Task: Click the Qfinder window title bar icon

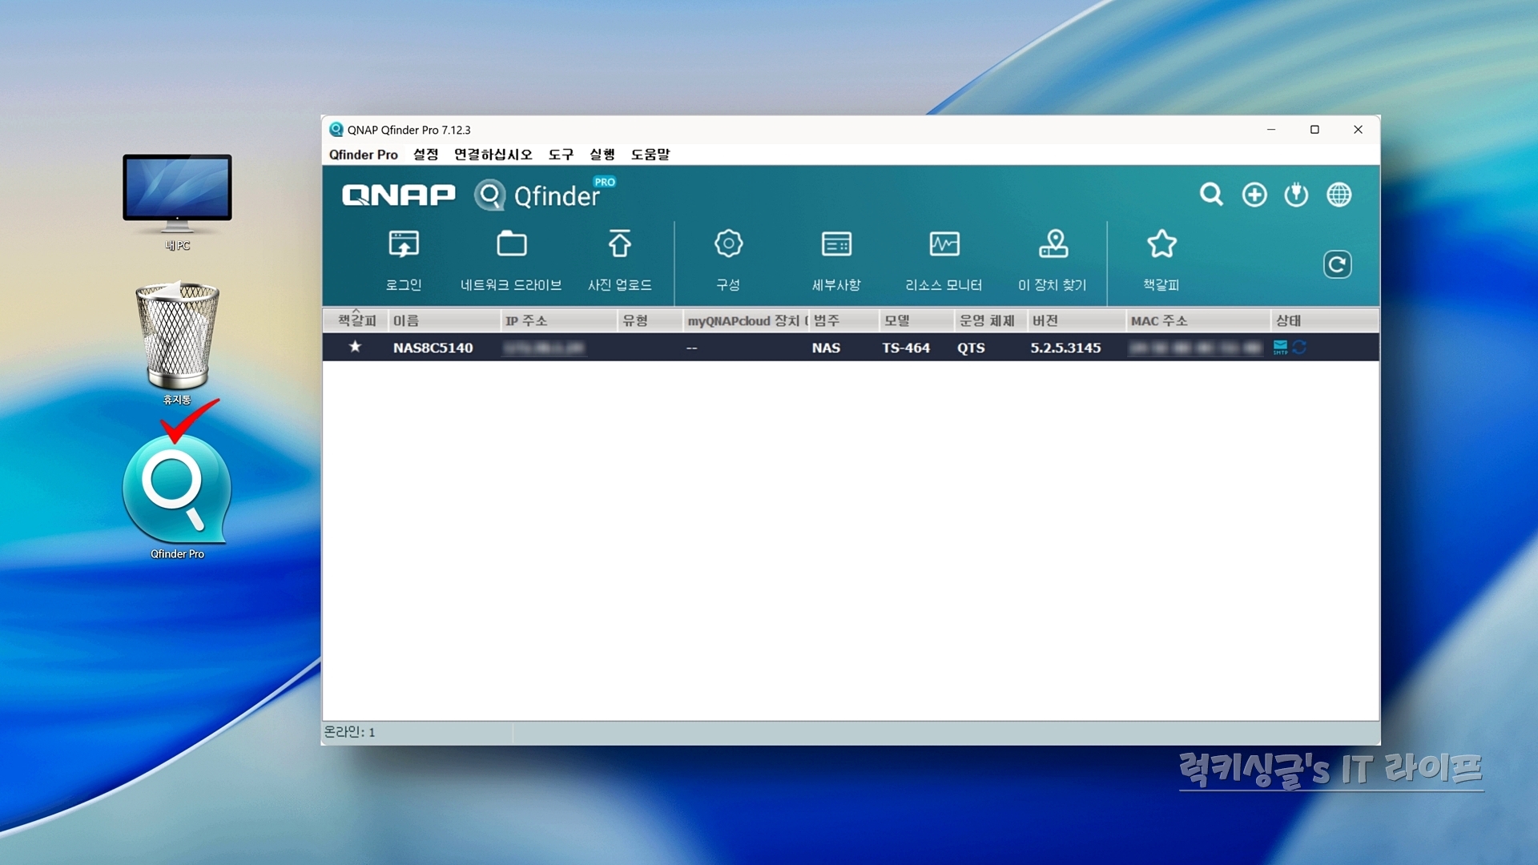Action: point(336,130)
